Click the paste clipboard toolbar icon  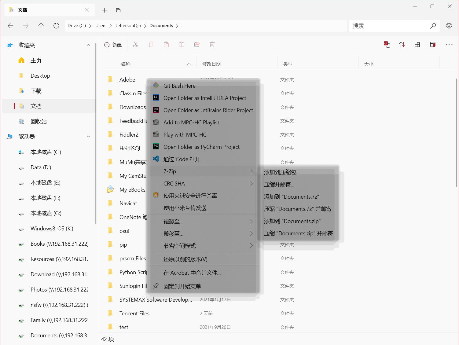(x=166, y=45)
